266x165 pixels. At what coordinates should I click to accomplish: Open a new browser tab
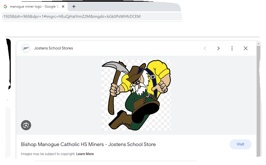(x=74, y=6)
